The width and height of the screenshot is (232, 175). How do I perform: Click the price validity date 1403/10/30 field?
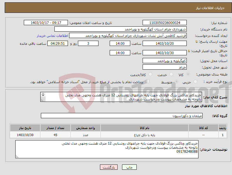[165, 53]
